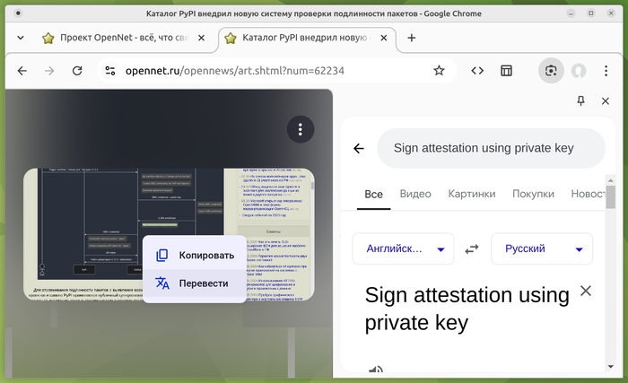Expand the target language Русский dropdown

(542, 248)
